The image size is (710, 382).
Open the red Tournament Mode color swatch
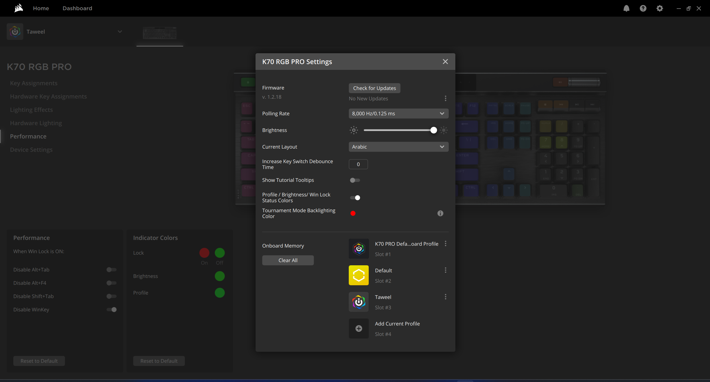[353, 213]
